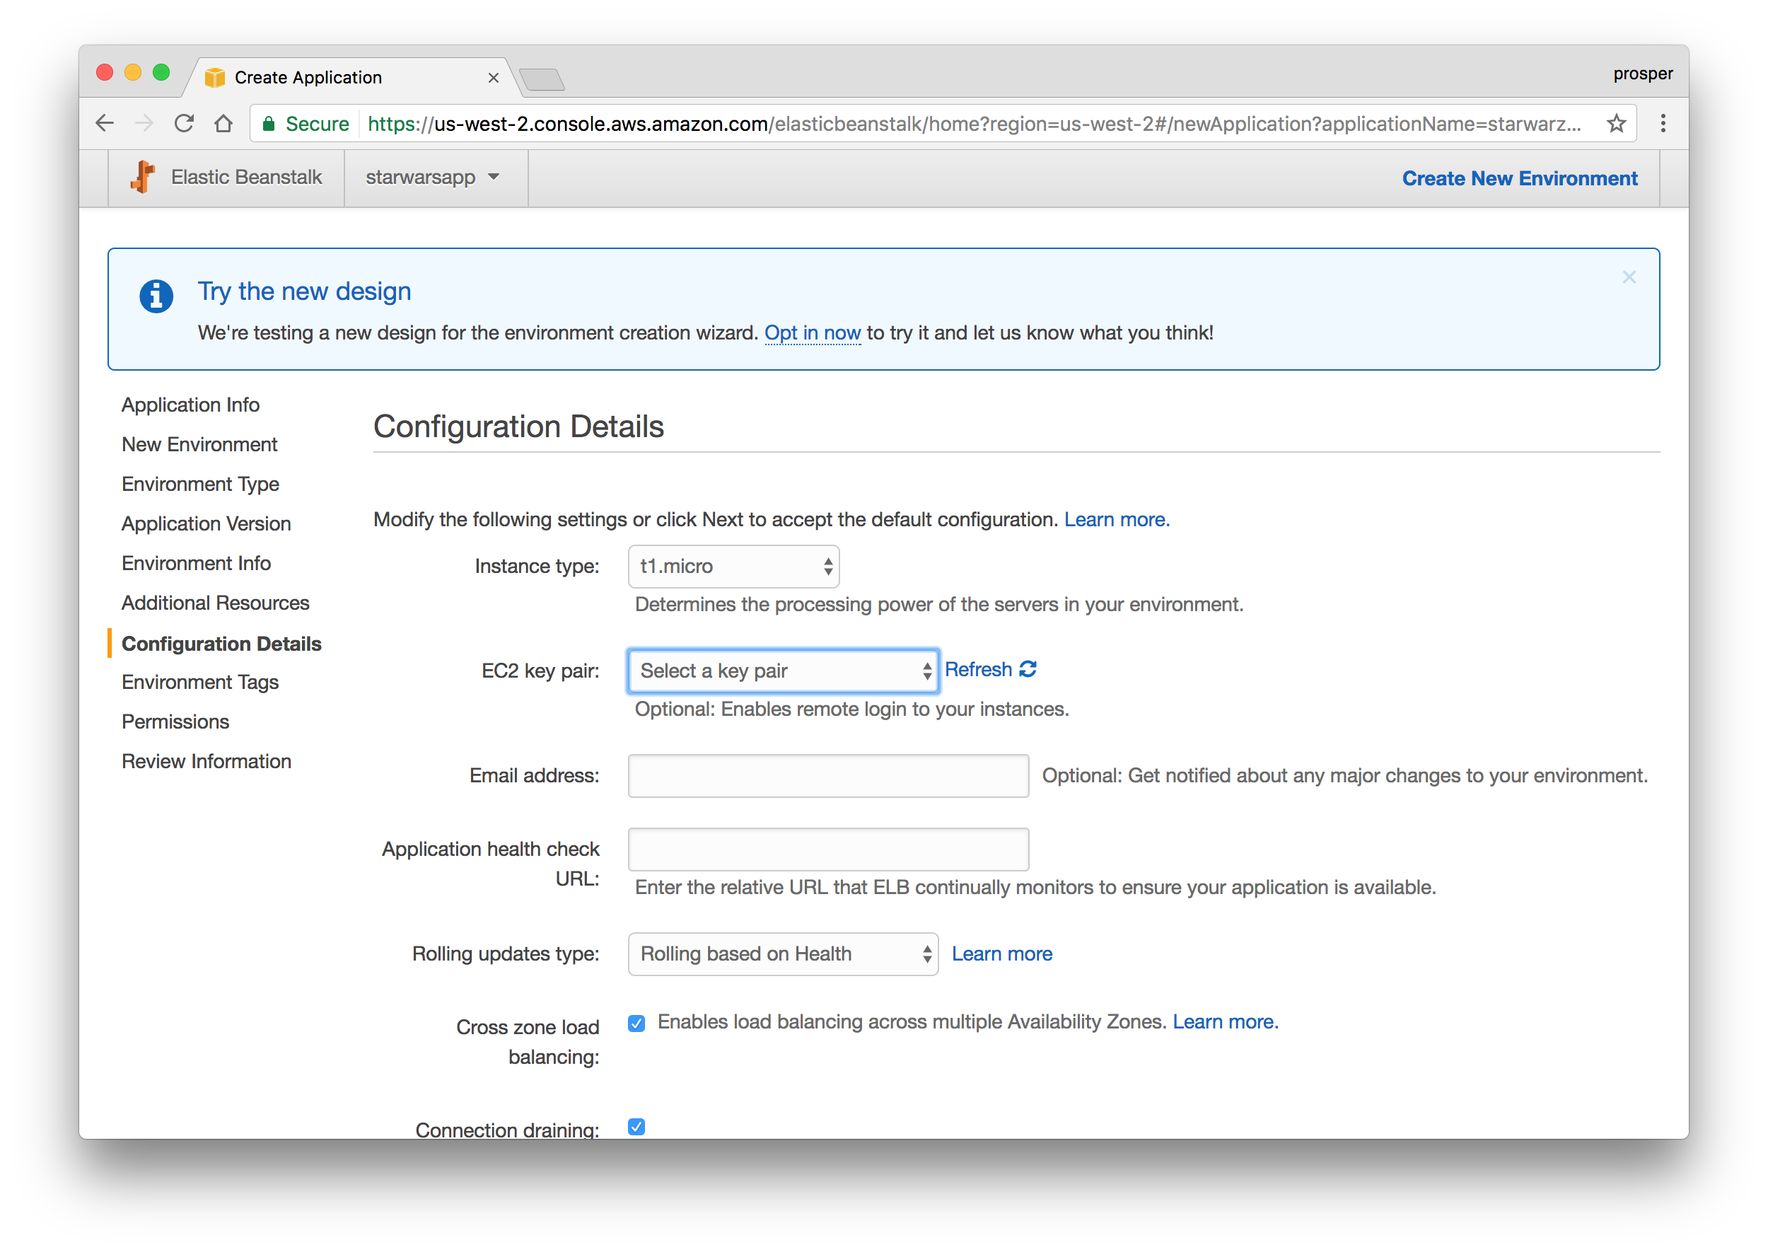Go to New Environment step
The image size is (1768, 1252).
(x=199, y=444)
